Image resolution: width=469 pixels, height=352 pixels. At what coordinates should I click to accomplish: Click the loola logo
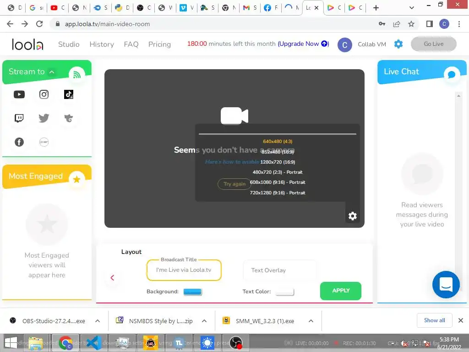pyautogui.click(x=27, y=44)
